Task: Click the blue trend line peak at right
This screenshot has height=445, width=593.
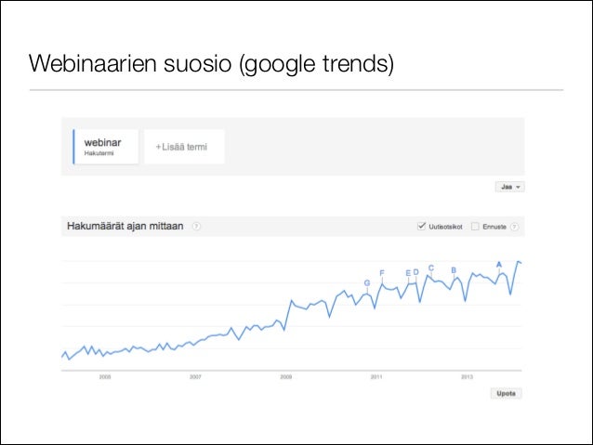Action: tap(519, 262)
